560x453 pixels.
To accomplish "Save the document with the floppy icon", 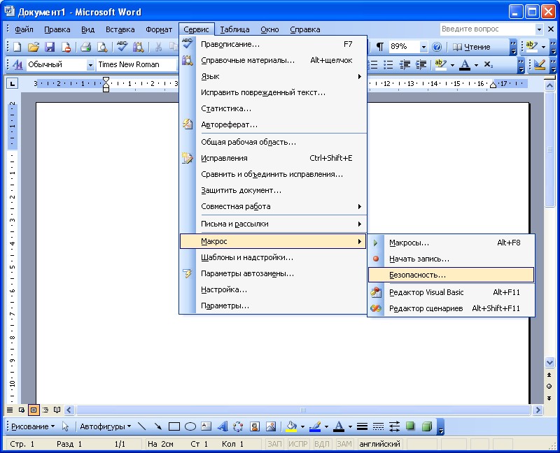I will [x=49, y=47].
